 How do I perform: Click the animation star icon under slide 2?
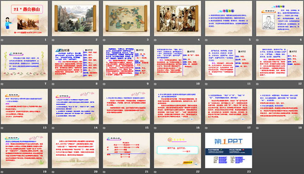[x=53, y=40]
